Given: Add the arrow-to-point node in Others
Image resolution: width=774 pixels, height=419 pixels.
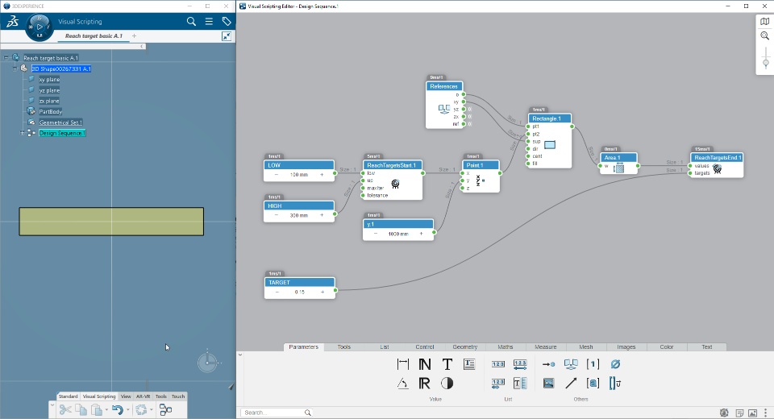Looking at the screenshot, I should pyautogui.click(x=548, y=364).
